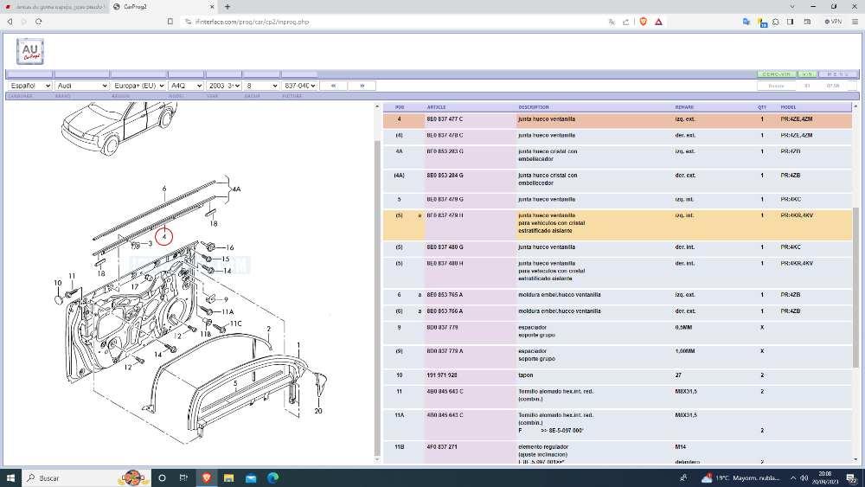Open the notification center icon
Viewport: 865px width, 487px height.
tap(852, 478)
